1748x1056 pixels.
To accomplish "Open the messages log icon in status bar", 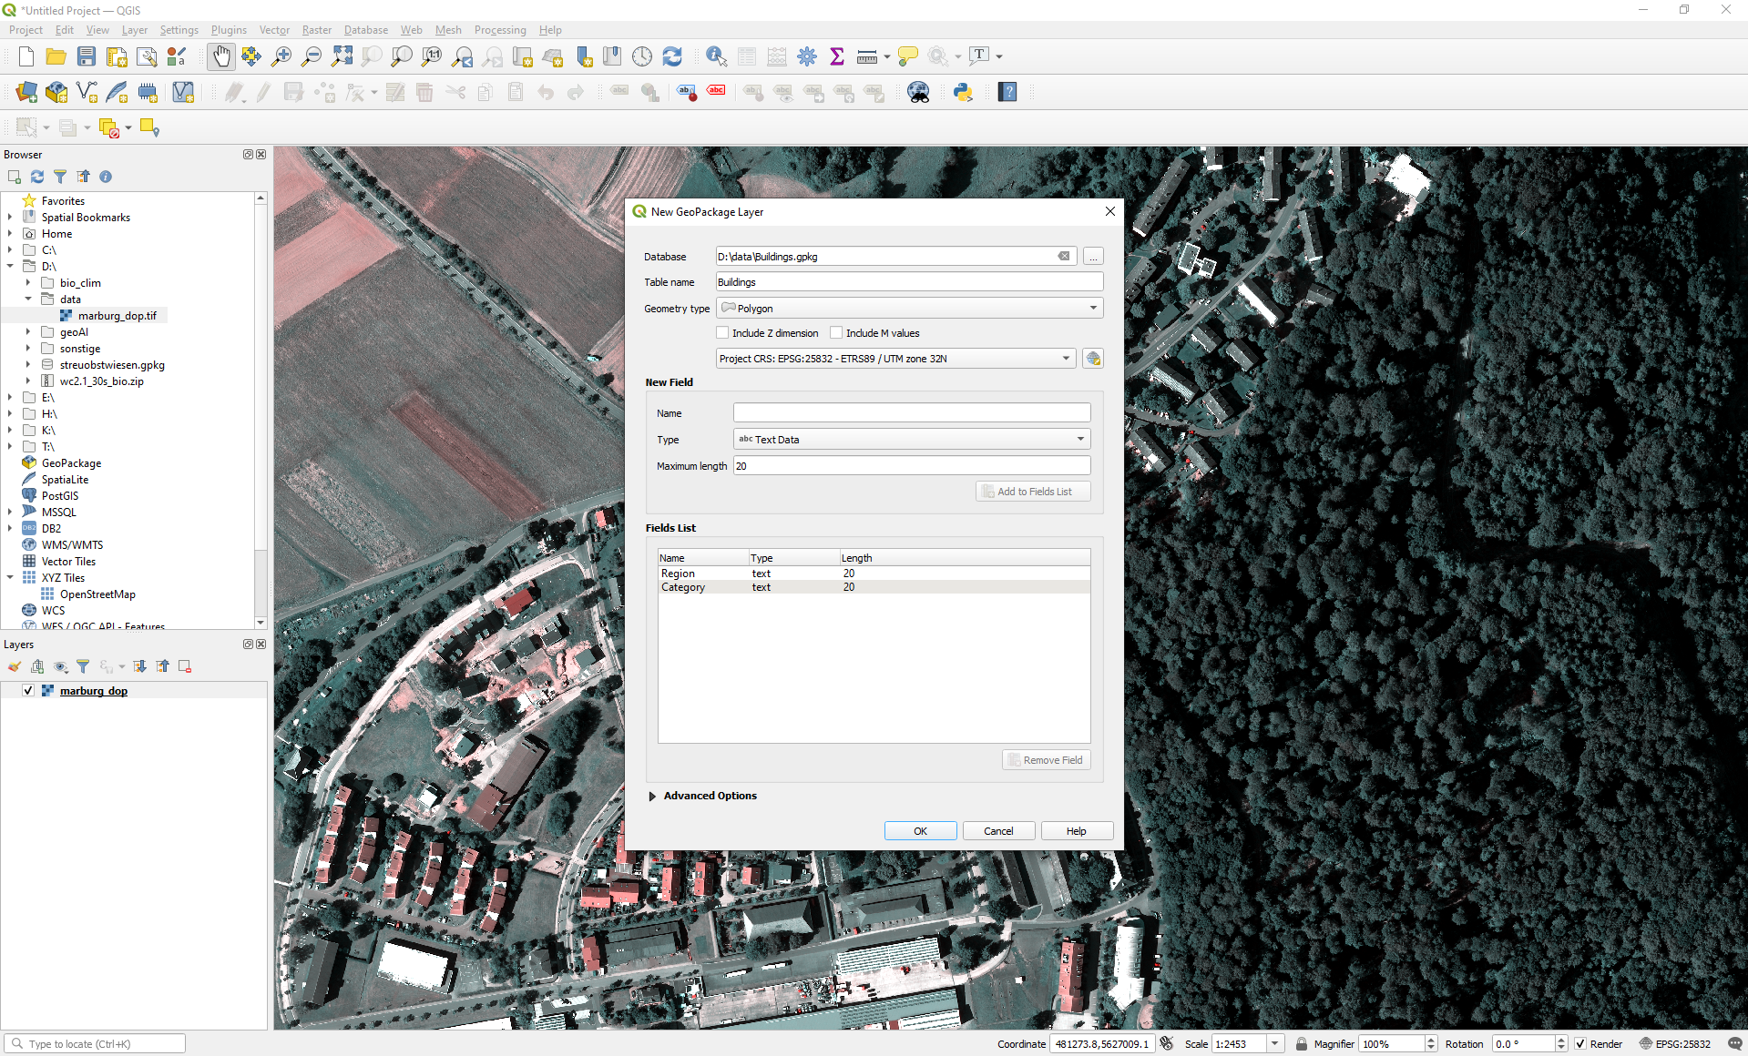I will [1734, 1043].
